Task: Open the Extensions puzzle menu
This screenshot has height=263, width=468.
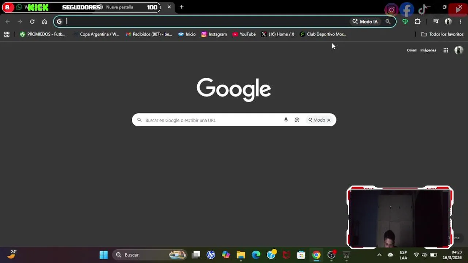Action: 418,22
